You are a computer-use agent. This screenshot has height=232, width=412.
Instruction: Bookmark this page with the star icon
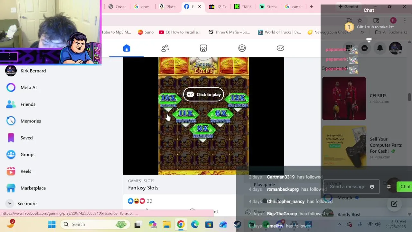(360, 21)
